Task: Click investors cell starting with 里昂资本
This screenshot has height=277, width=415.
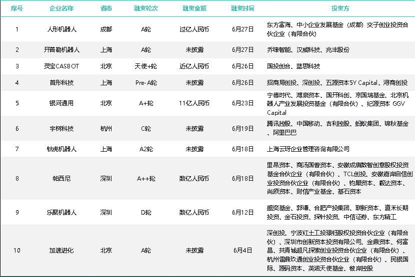Action: click(339, 178)
